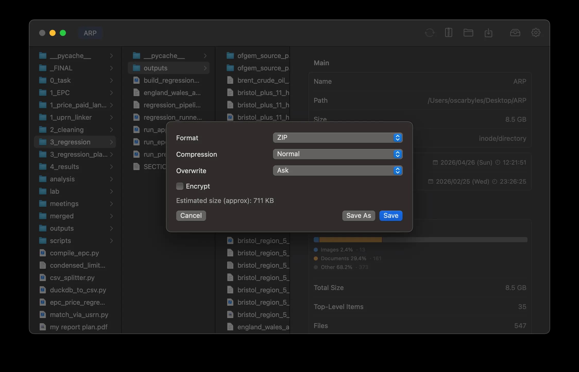Expand the _FINAL folder chevron
The image size is (579, 372).
111,68
